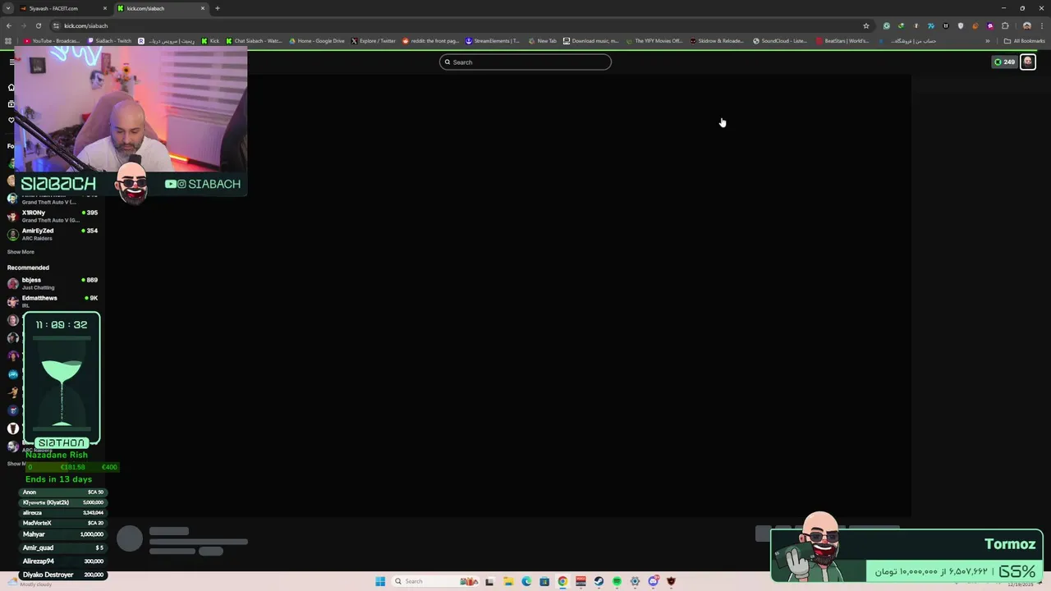Close the Siyavash FACEIT.com tab
The height and width of the screenshot is (591, 1051).
tap(107, 8)
